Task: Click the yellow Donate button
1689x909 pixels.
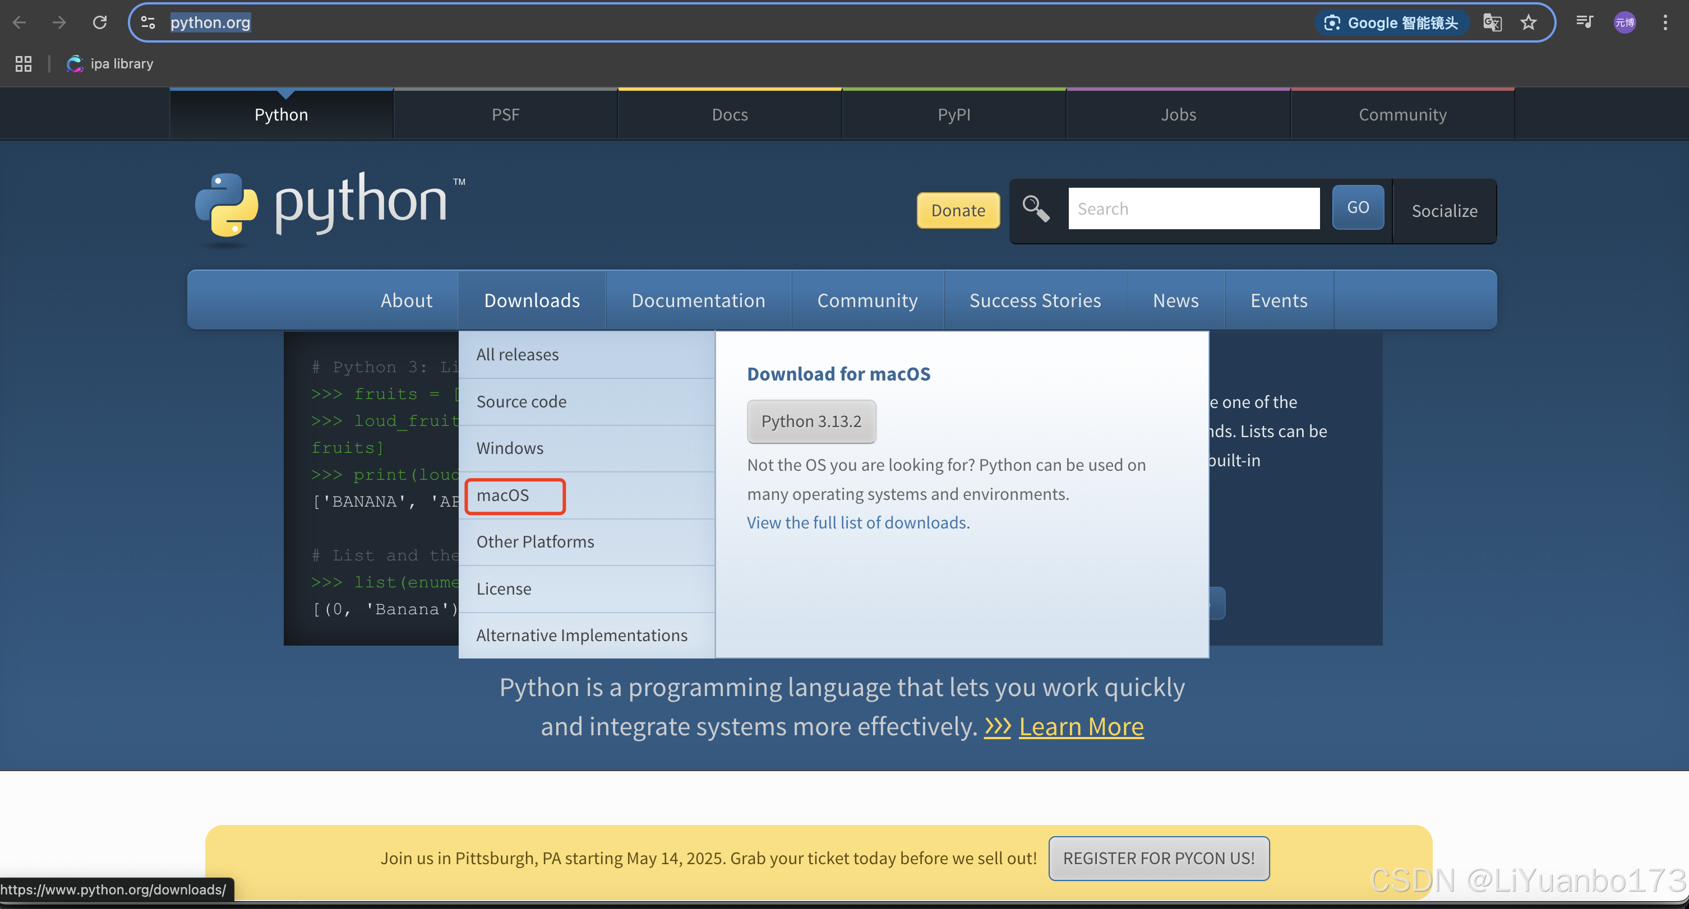Action: (x=958, y=210)
